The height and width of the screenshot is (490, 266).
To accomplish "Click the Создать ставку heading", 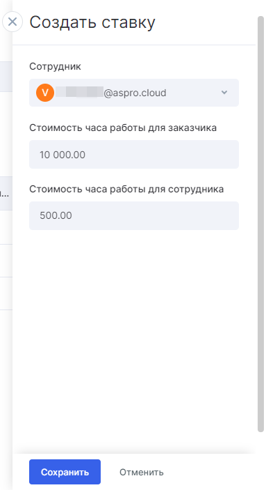I will [x=92, y=23].
